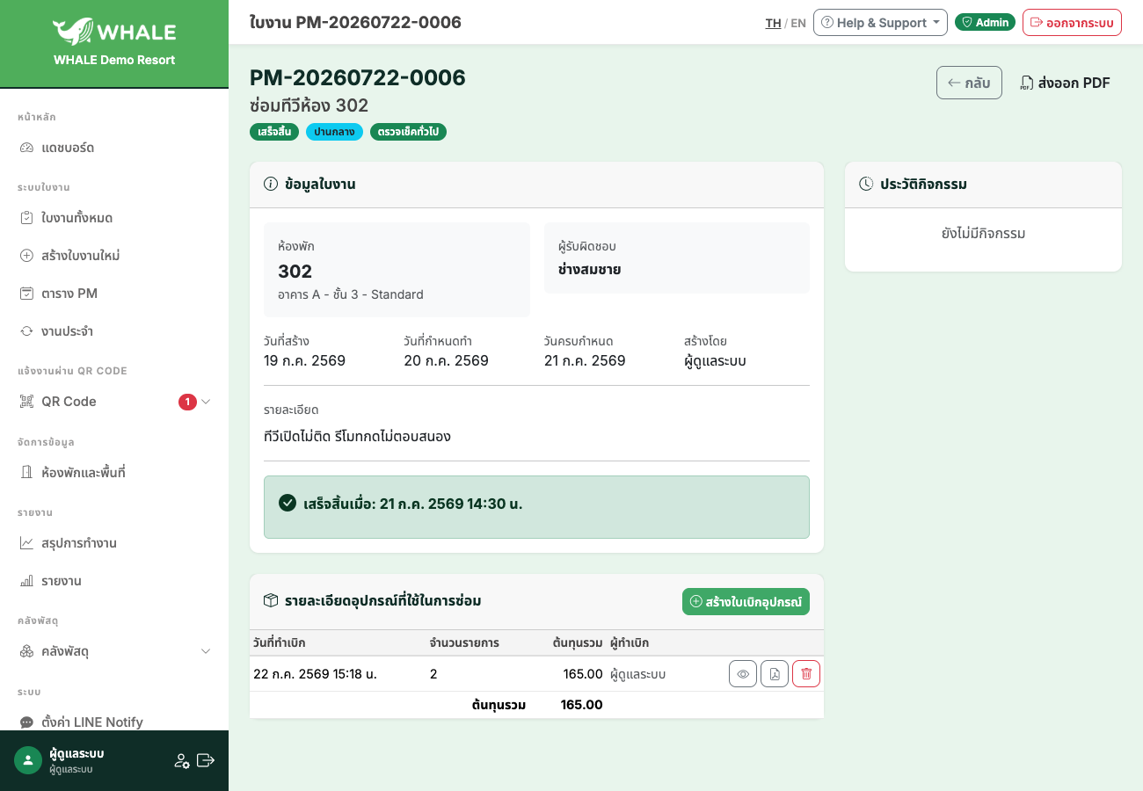Screen dimensions: 1143x791
Task: Click the sidebar footer logout icon
Action: click(206, 760)
